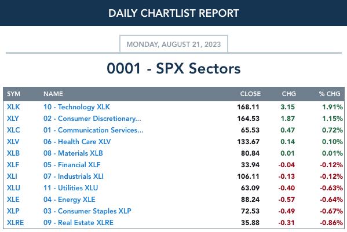Click the SYM column header

[13, 94]
